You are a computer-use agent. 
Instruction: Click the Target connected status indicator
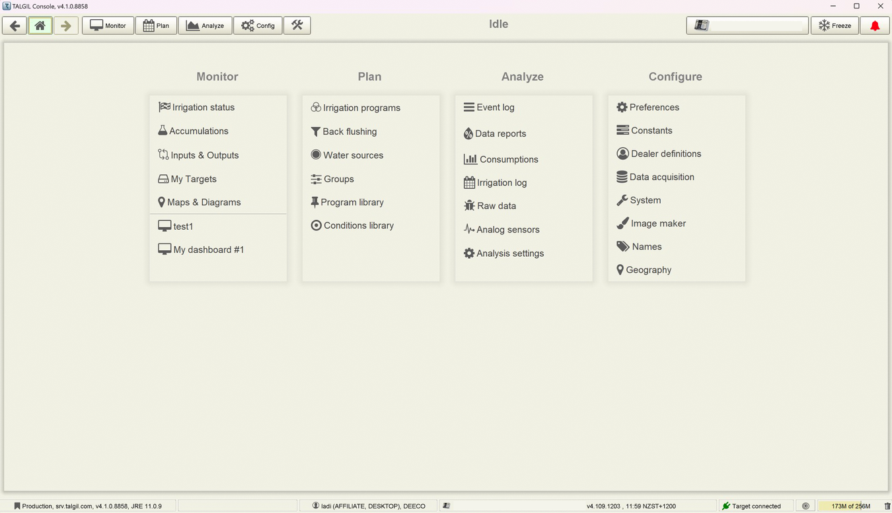756,506
